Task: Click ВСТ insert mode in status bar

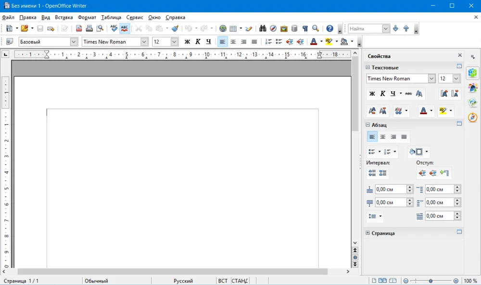Action: [223, 281]
